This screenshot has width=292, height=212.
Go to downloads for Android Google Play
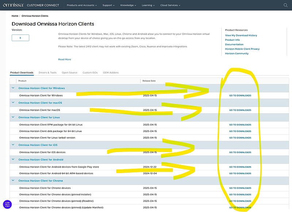coord(240,167)
